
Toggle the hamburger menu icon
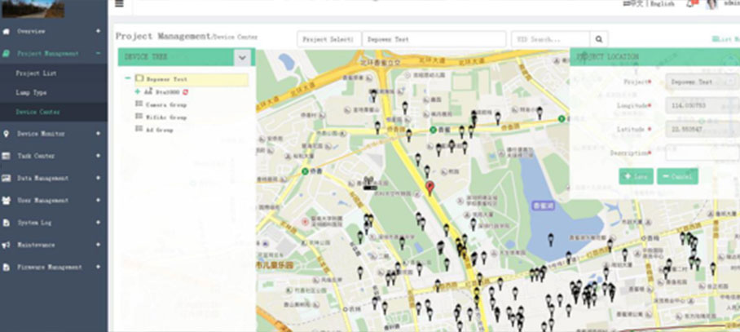[x=120, y=4]
